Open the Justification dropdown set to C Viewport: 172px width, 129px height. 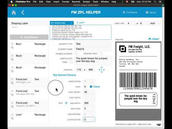tap(89, 120)
